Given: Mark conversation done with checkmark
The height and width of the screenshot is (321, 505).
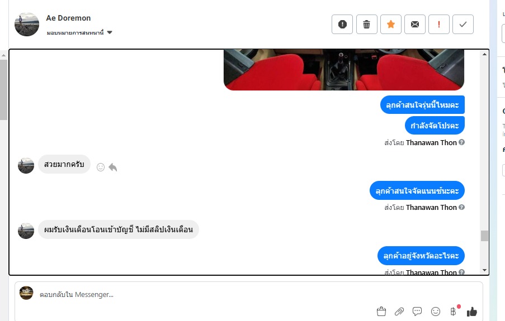Looking at the screenshot, I should point(463,24).
